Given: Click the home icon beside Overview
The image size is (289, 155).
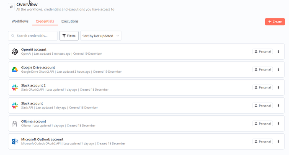Looking at the screenshot, I should 11,7.
